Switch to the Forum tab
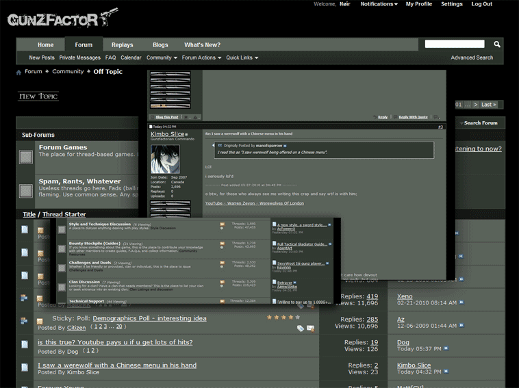 84,44
